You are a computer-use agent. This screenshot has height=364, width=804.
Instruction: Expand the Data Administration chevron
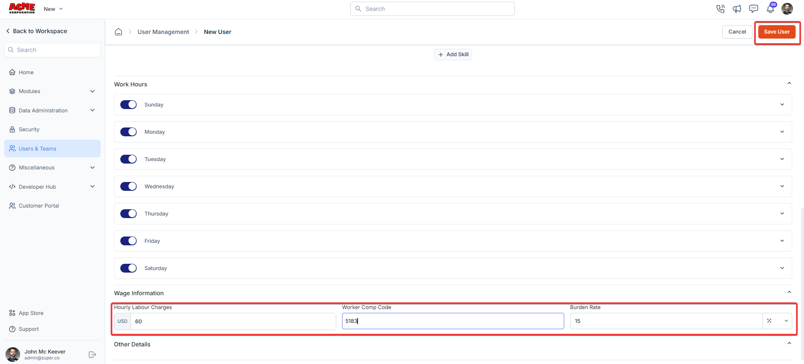(92, 110)
